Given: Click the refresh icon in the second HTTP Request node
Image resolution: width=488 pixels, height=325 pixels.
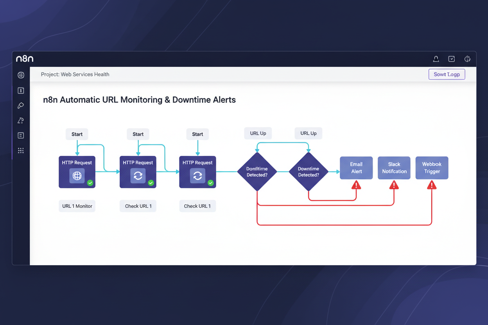Looking at the screenshot, I should click(138, 176).
